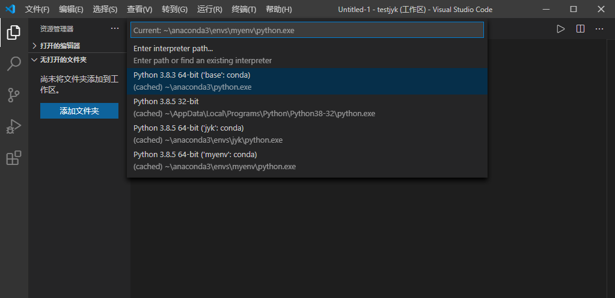Open the Extensions view icon
This screenshot has height=298, width=615.
(x=14, y=158)
